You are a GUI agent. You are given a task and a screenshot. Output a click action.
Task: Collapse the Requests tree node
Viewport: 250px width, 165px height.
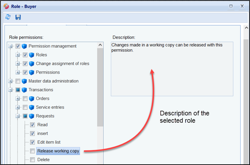pyautogui.click(x=18, y=116)
